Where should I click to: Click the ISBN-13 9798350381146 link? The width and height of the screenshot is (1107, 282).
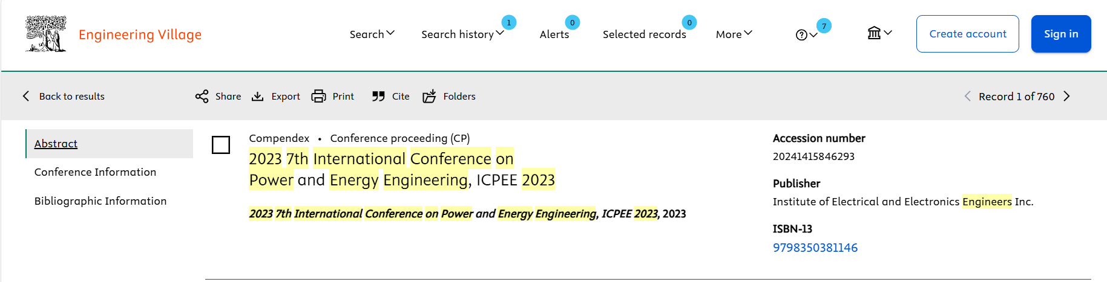point(815,248)
